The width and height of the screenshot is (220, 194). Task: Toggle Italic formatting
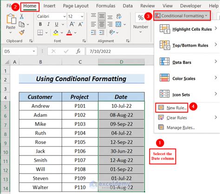48,24
